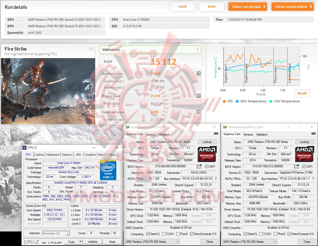Click the blue GPU Temperature legend swatch

pyautogui.click(x=237, y=101)
